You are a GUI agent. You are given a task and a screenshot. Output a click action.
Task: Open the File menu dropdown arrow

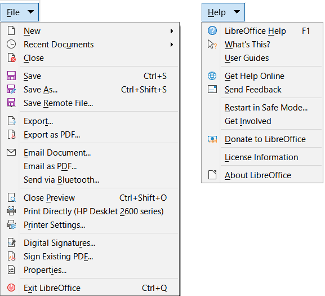click(x=30, y=12)
